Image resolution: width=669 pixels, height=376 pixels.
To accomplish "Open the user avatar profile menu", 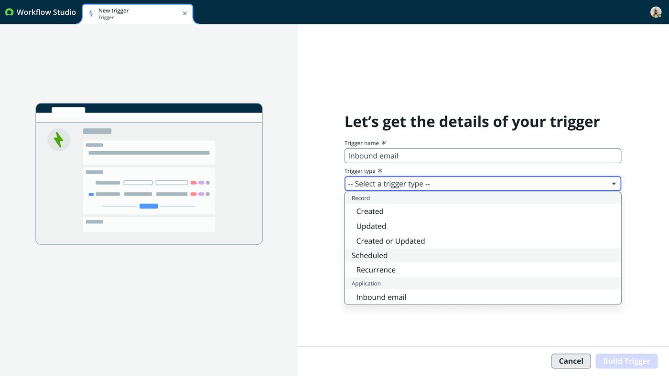I will click(656, 12).
